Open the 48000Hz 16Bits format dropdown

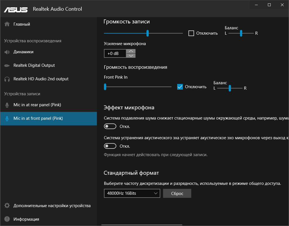pos(132,193)
